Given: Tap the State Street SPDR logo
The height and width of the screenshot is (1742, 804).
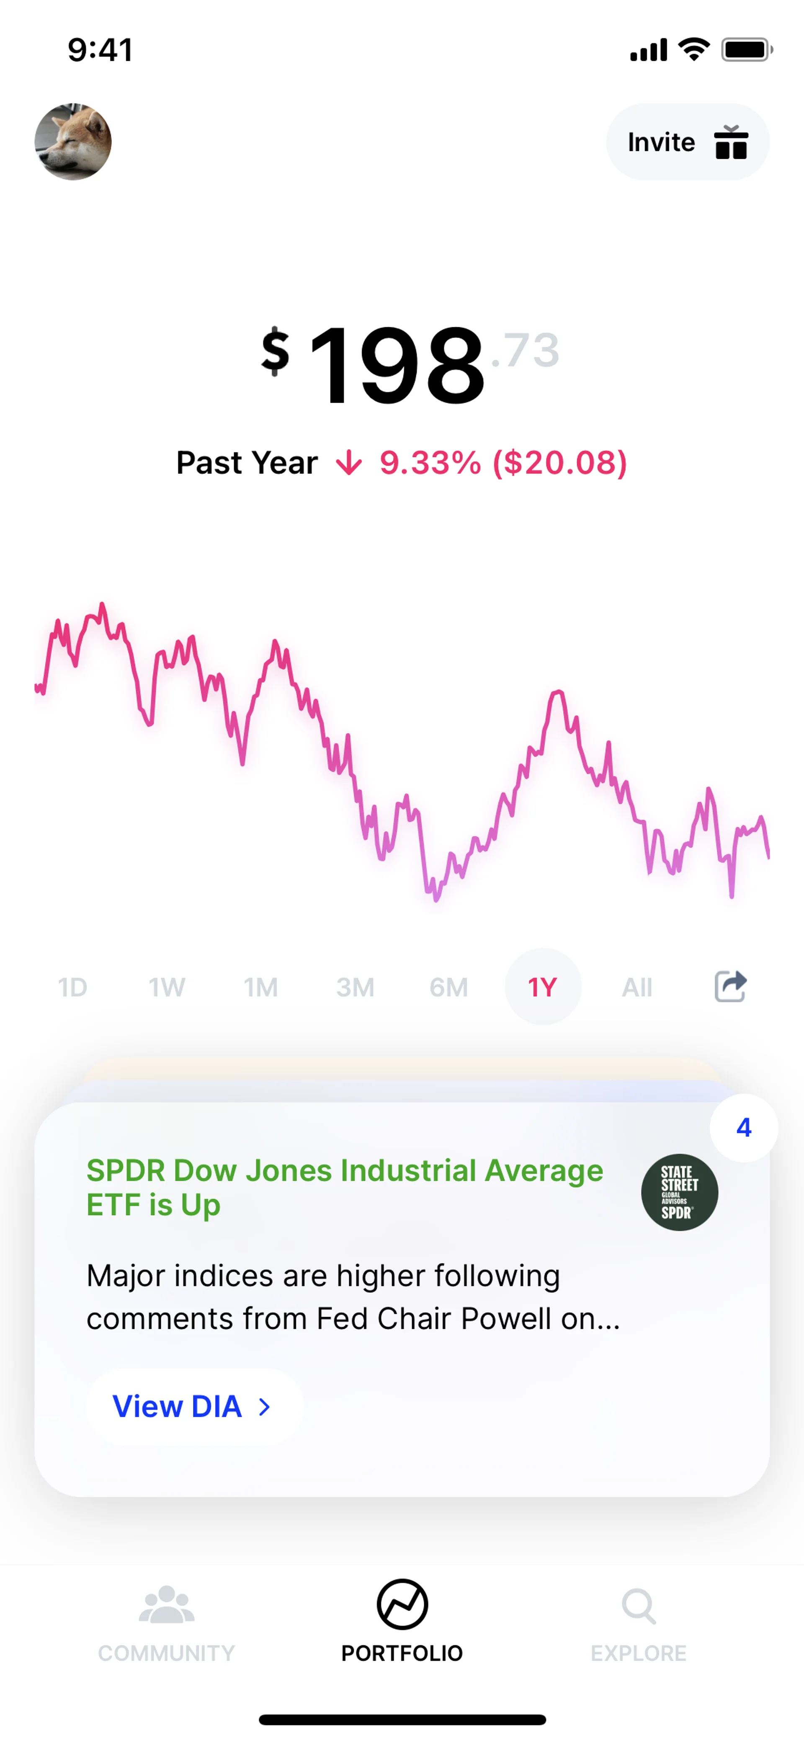Looking at the screenshot, I should pyautogui.click(x=679, y=1192).
